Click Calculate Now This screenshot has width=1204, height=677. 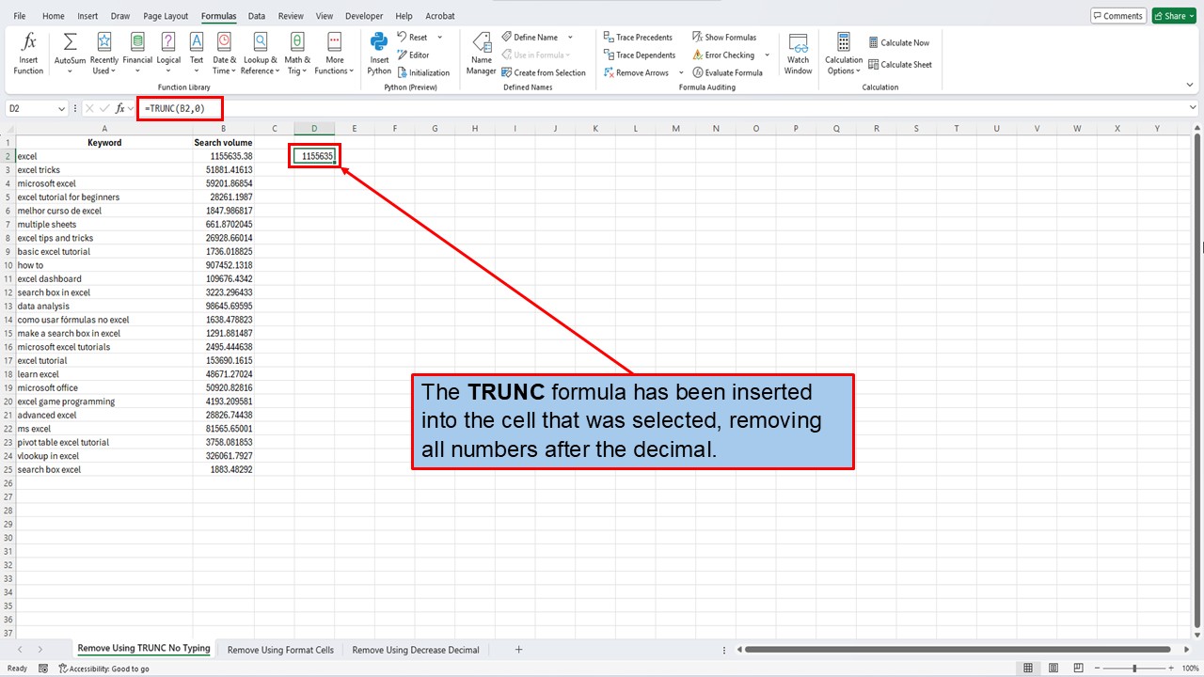click(899, 41)
